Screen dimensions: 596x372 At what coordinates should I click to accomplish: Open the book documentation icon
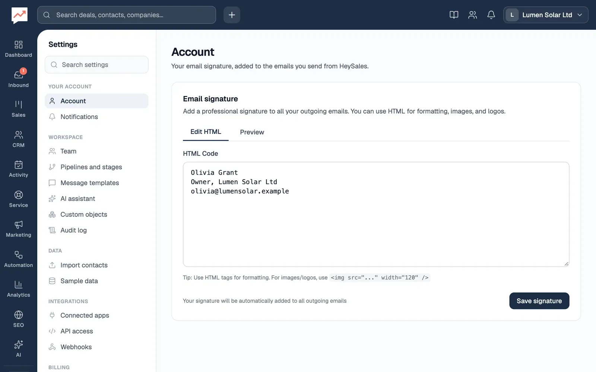(454, 15)
